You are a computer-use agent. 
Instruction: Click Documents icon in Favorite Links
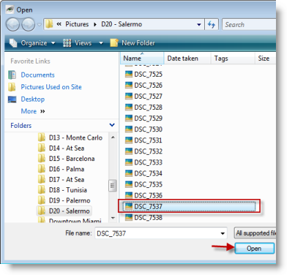[12, 75]
